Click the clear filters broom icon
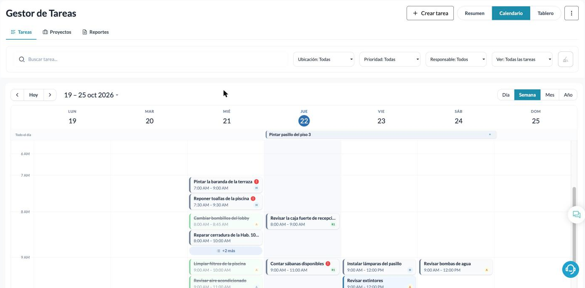The height and width of the screenshot is (288, 585). click(x=566, y=59)
